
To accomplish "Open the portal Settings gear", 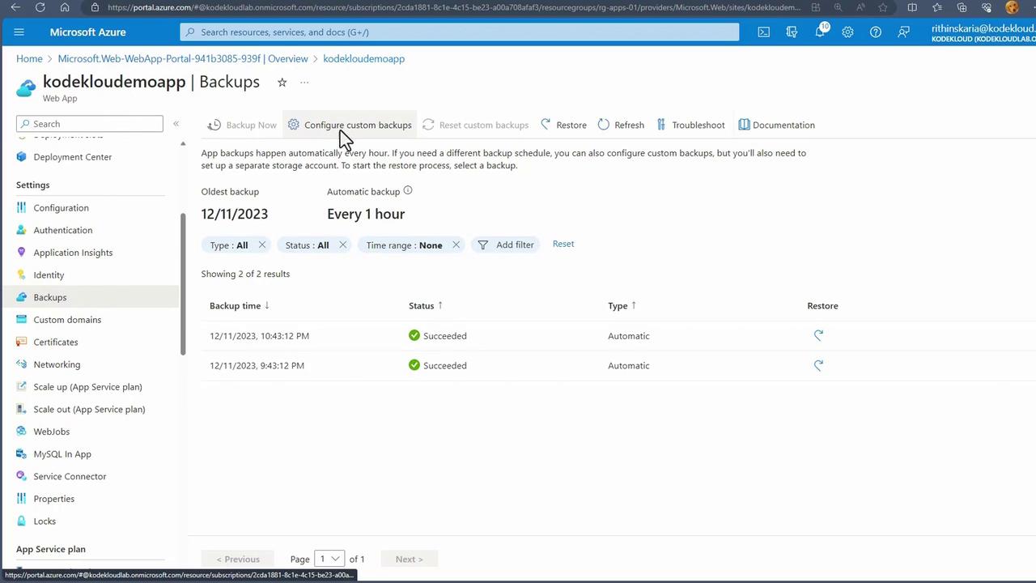I will 847,32.
